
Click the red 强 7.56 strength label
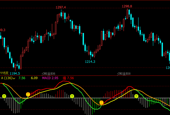[x=68, y=78]
